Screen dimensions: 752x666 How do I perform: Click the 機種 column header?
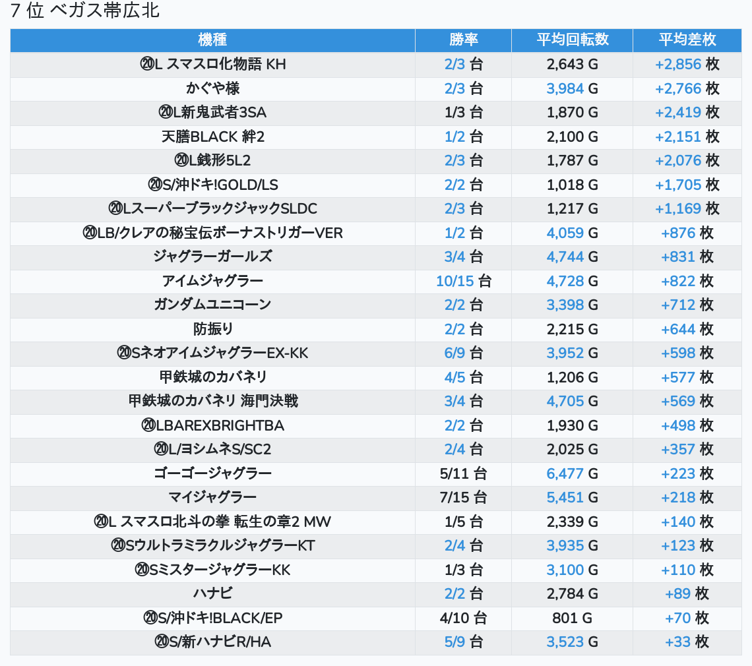212,40
